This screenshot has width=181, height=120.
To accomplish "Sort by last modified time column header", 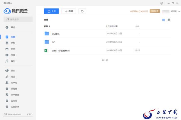I will (x=112, y=26).
